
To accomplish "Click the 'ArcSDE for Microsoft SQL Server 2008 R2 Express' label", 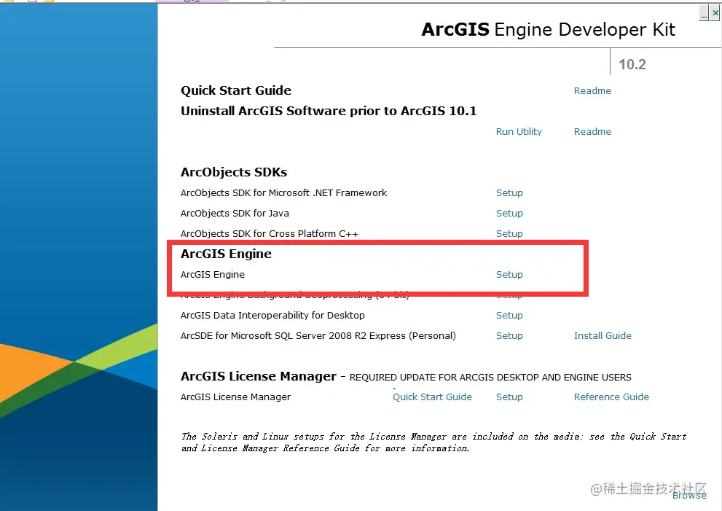I will click(x=318, y=335).
